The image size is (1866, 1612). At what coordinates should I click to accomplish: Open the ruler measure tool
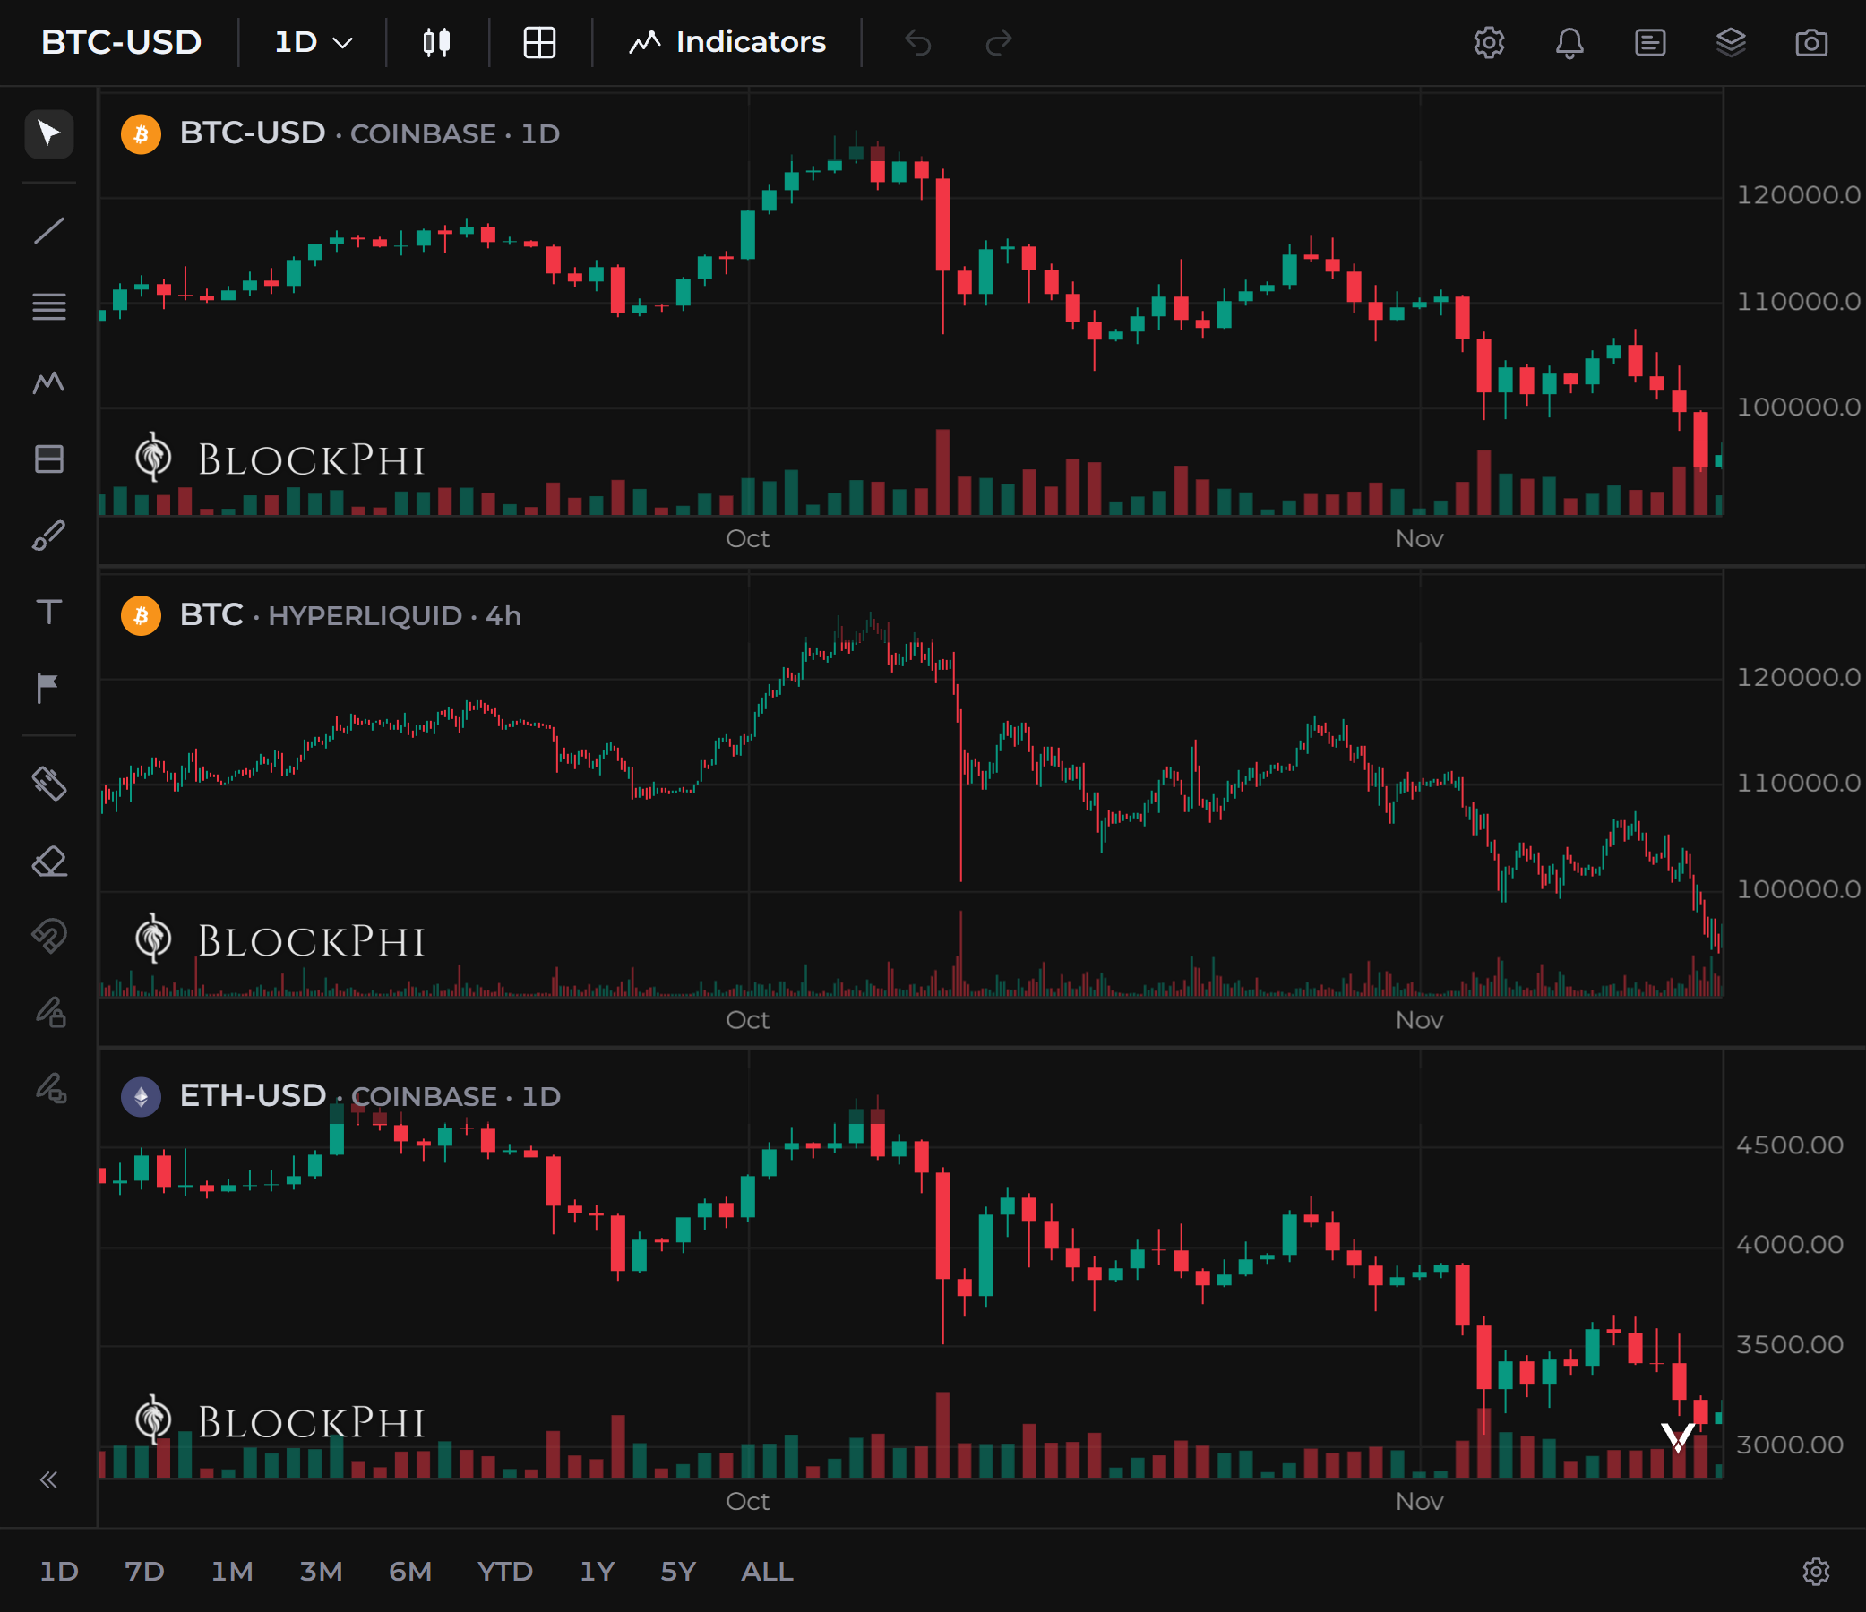click(x=48, y=784)
